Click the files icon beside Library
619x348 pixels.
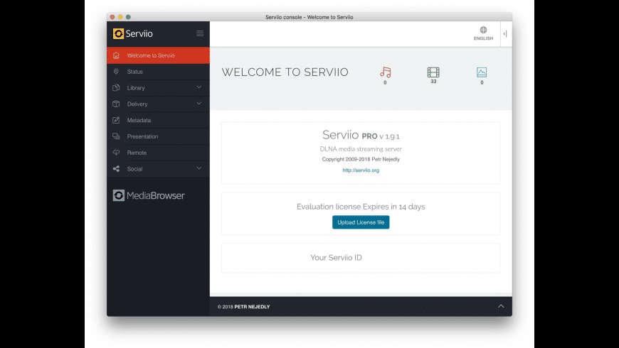pos(116,87)
